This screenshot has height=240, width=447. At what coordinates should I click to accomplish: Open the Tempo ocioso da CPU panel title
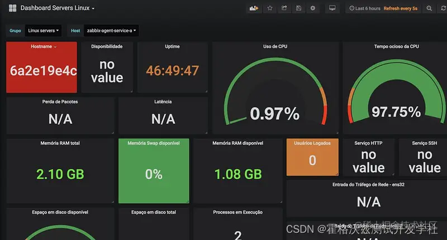click(397, 46)
